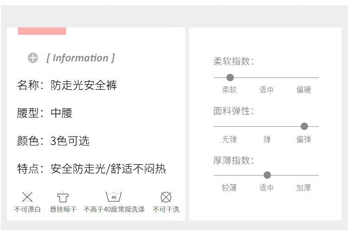Click the 无弹 label on elasticity scale
Viewport: 348px width, 241px height.
[x=229, y=139]
